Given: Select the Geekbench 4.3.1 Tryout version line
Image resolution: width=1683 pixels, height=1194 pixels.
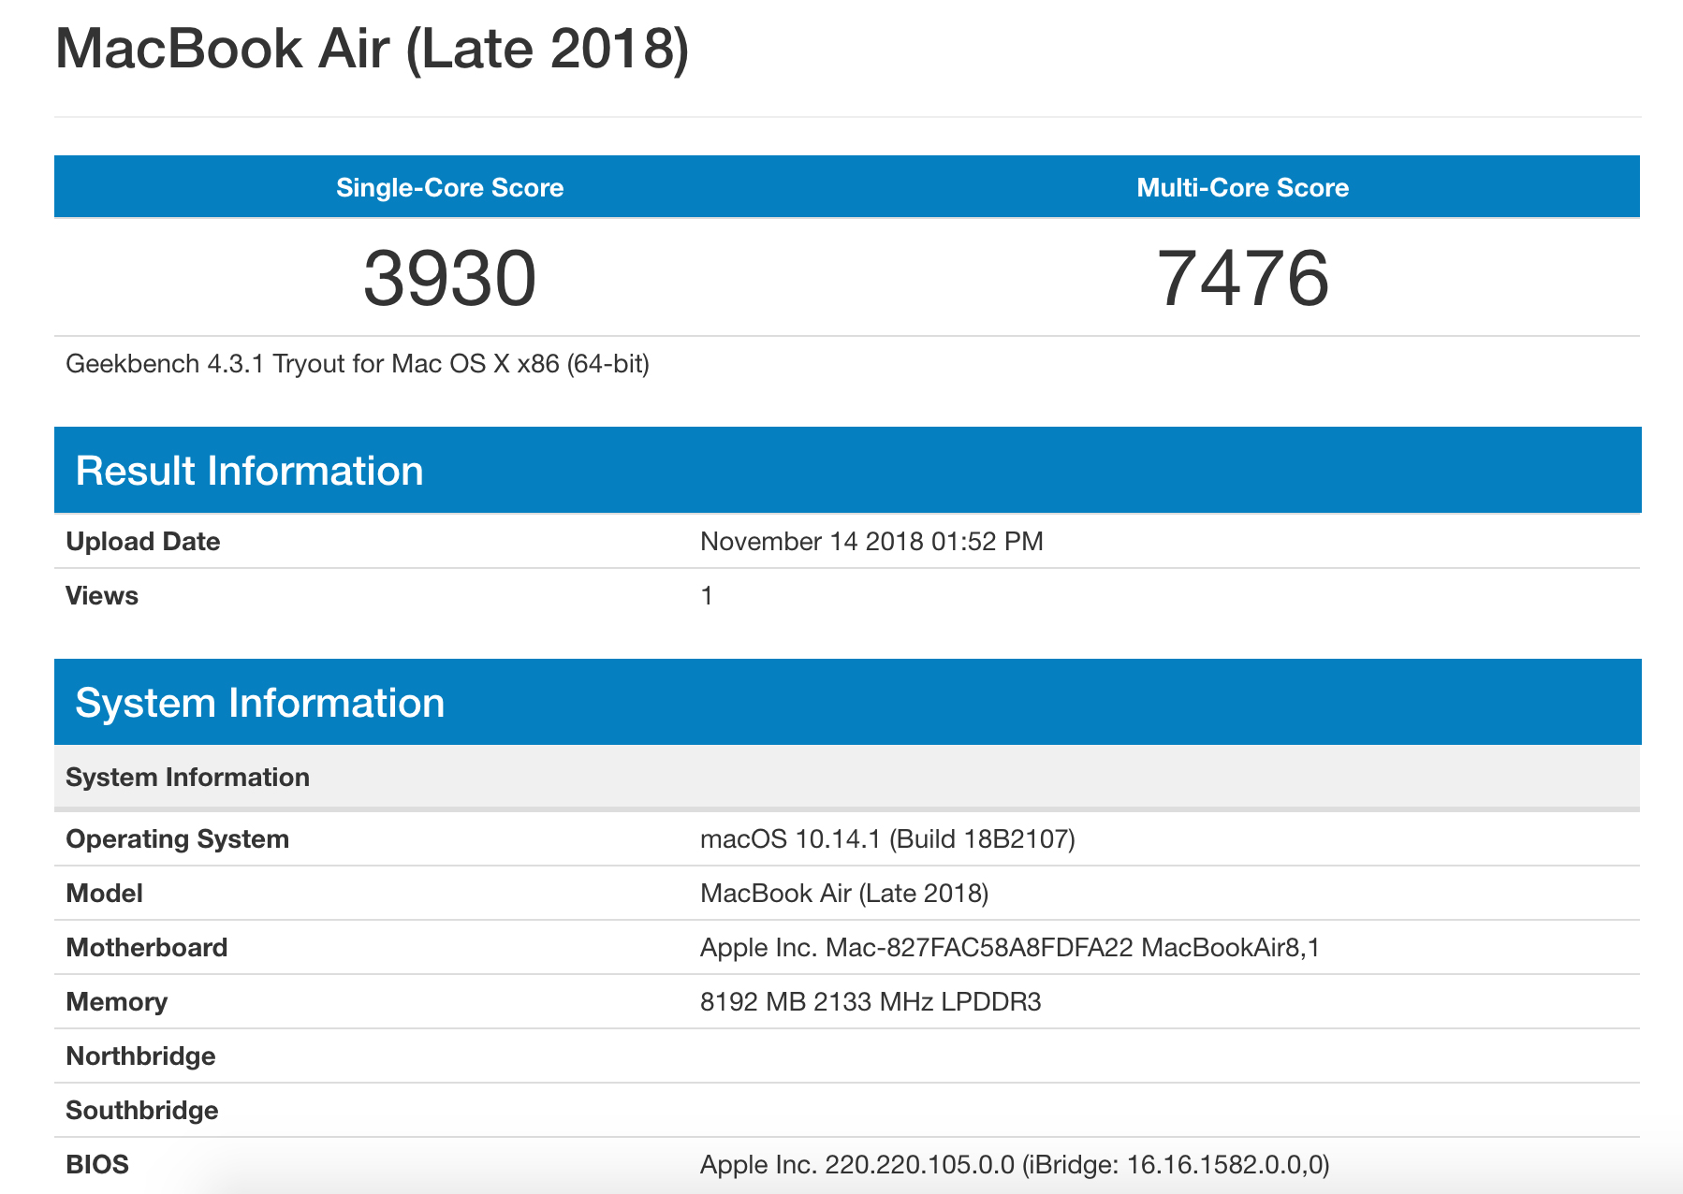Looking at the screenshot, I should pos(358,364).
